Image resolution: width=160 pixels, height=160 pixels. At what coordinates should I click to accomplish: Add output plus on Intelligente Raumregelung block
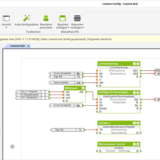(137, 108)
